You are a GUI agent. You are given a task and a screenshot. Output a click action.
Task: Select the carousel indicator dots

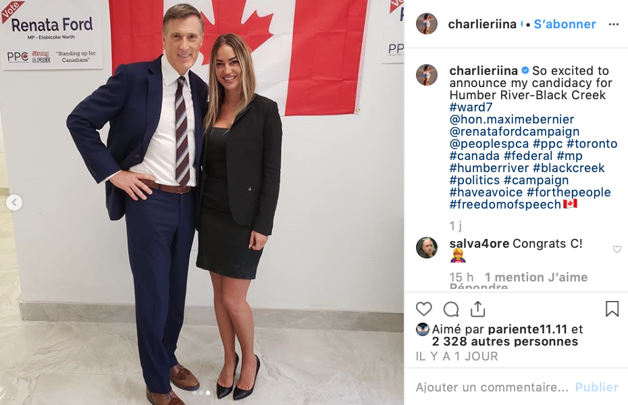[201, 393]
